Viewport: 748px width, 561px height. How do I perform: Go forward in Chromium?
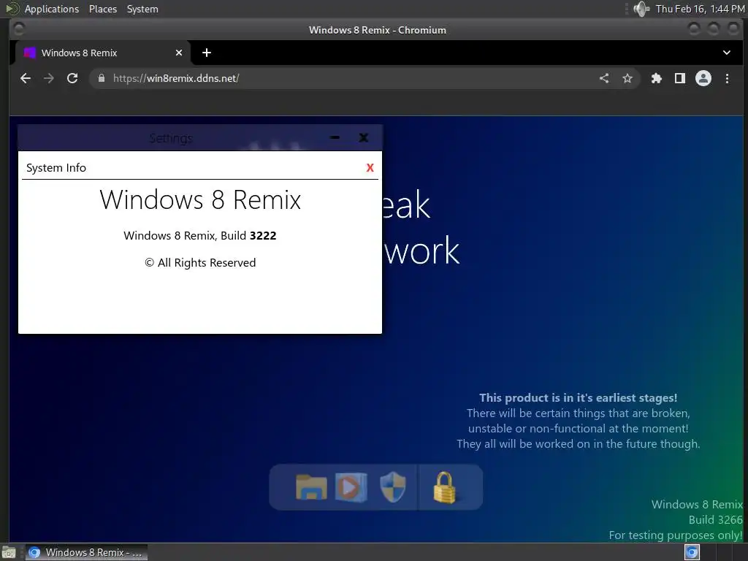(49, 78)
